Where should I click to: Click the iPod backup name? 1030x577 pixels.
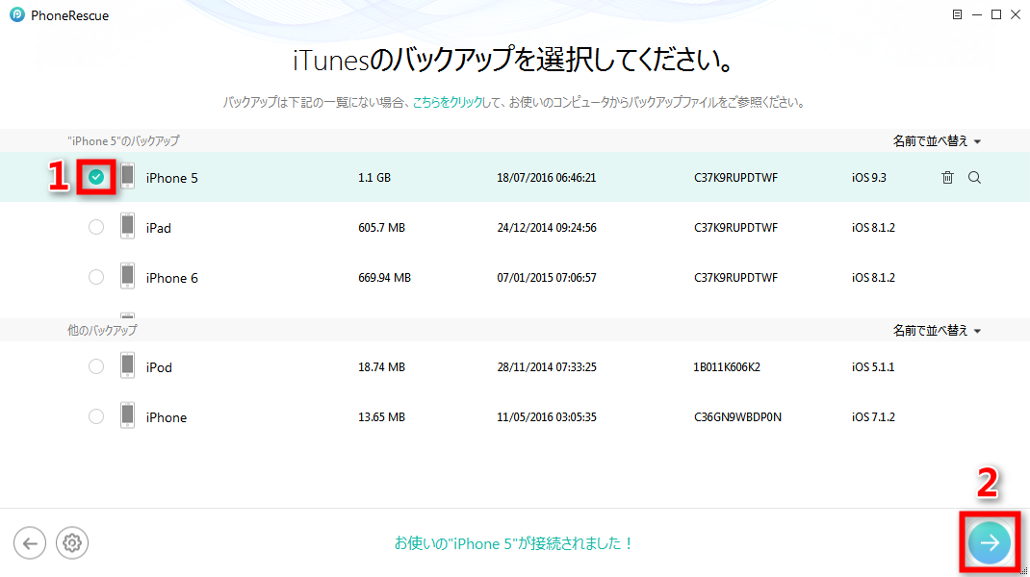[159, 367]
